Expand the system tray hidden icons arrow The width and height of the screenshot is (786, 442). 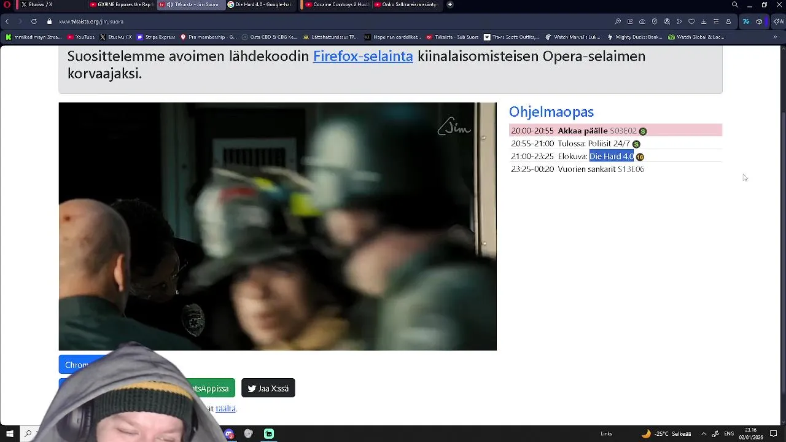coord(704,433)
